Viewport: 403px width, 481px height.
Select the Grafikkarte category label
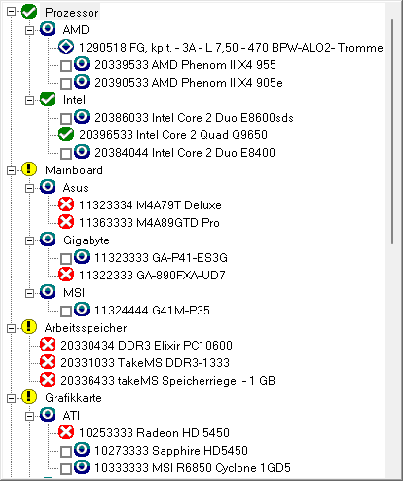73,398
